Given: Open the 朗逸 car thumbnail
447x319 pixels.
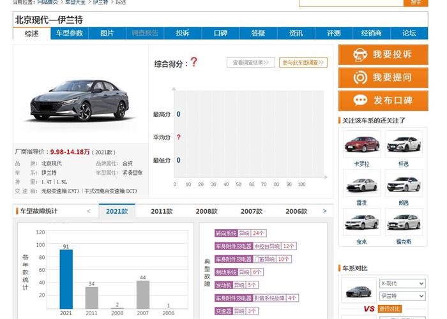Looking at the screenshot, I should [x=404, y=183].
